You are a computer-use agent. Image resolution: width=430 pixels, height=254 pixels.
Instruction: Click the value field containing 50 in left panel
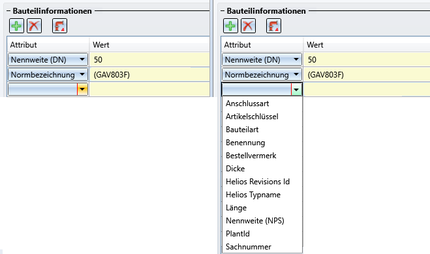tap(149, 60)
